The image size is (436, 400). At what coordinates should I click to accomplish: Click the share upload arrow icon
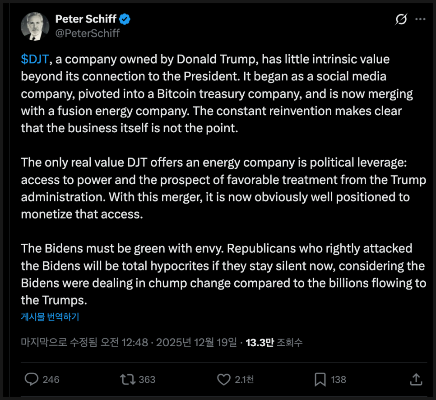(416, 380)
